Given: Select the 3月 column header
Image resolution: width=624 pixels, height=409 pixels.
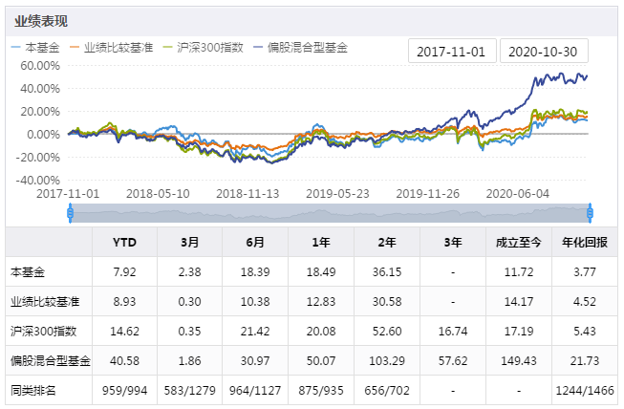Looking at the screenshot, I should pos(190,243).
